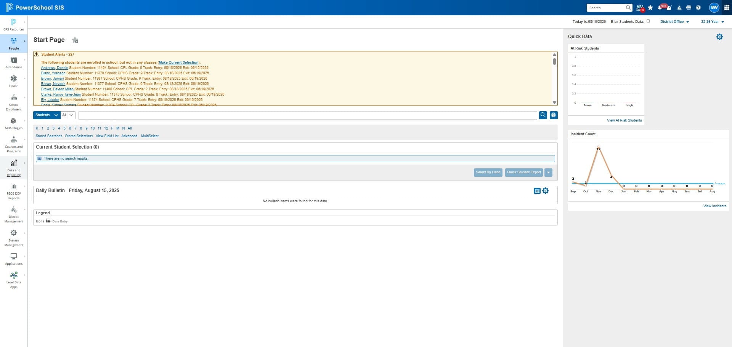Image resolution: width=732 pixels, height=347 pixels.
Task: Open District Management in the sidebar
Action: (14, 214)
